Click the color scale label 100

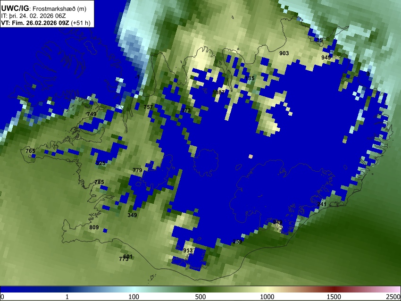pyautogui.click(x=134, y=297)
